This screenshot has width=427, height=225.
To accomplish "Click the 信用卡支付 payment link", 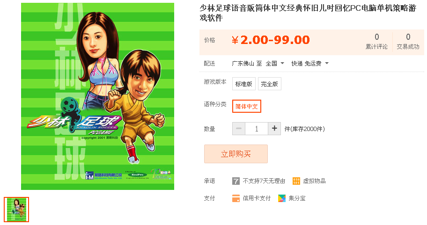I will (x=257, y=198).
